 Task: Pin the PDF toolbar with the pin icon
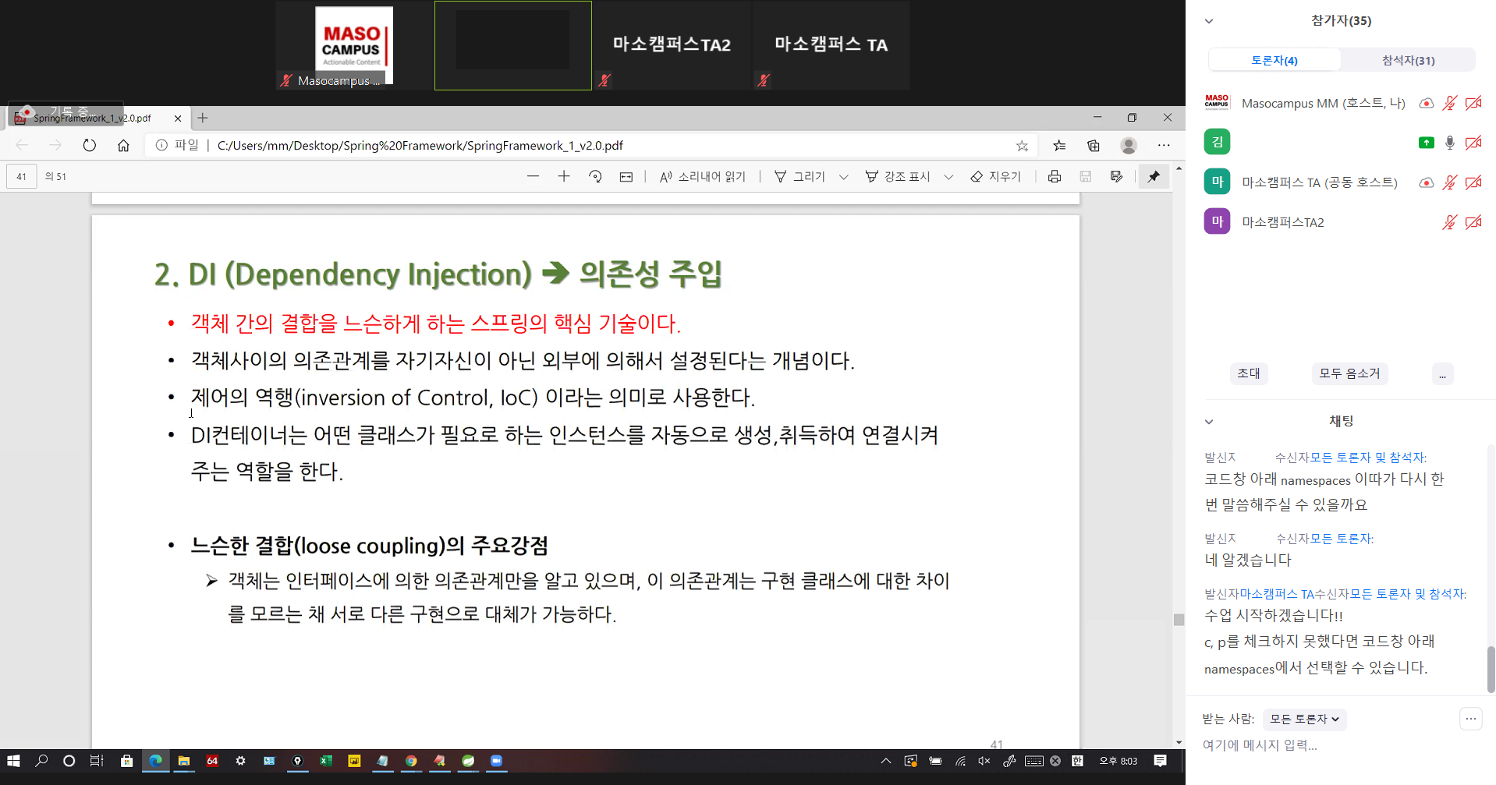click(1154, 177)
